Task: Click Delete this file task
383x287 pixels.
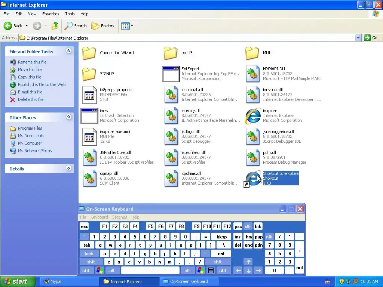Action: pyautogui.click(x=31, y=99)
